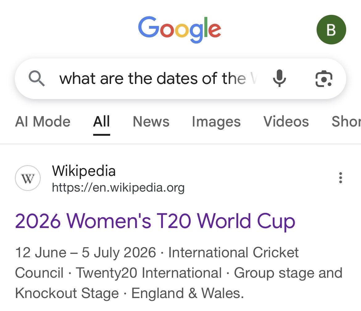Click the en.wikipedia.org URL text
The height and width of the screenshot is (311, 361).
click(118, 187)
